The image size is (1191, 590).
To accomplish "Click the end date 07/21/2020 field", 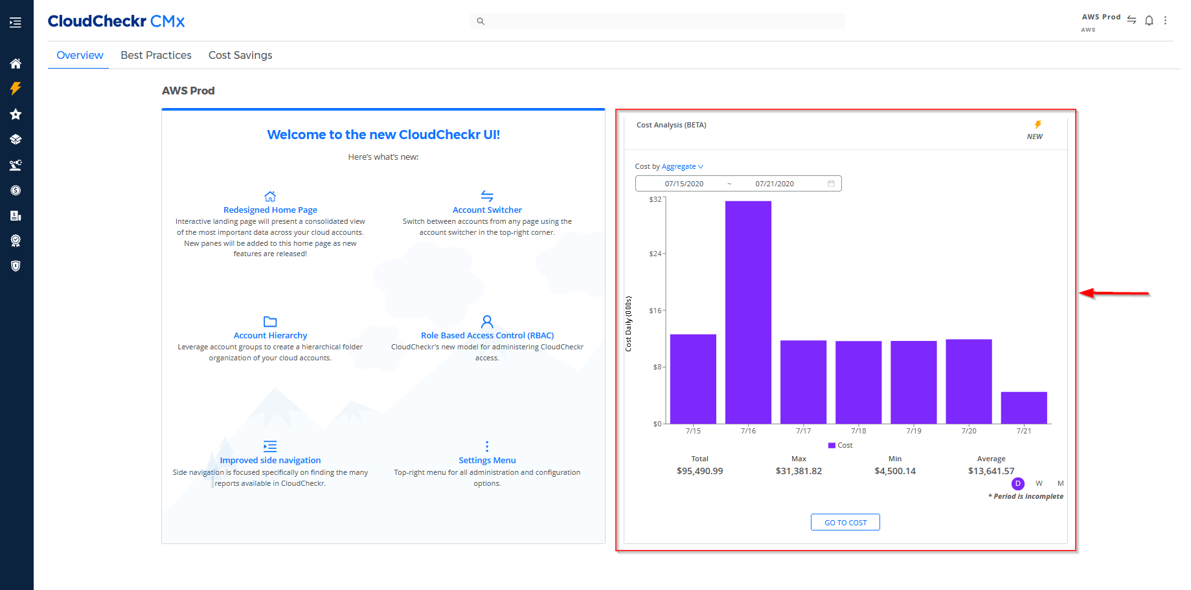I will pos(775,184).
